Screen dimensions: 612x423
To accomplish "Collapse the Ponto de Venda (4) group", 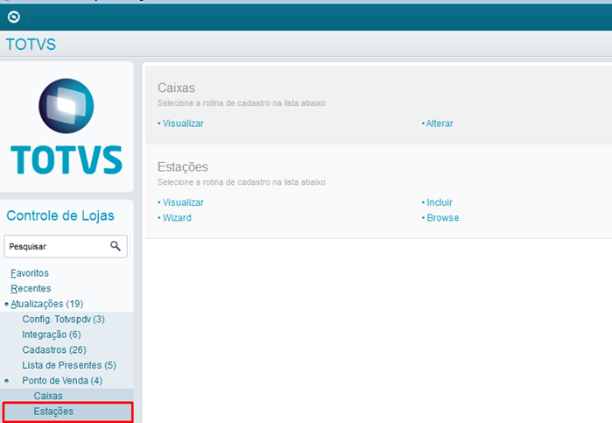I will [62, 380].
